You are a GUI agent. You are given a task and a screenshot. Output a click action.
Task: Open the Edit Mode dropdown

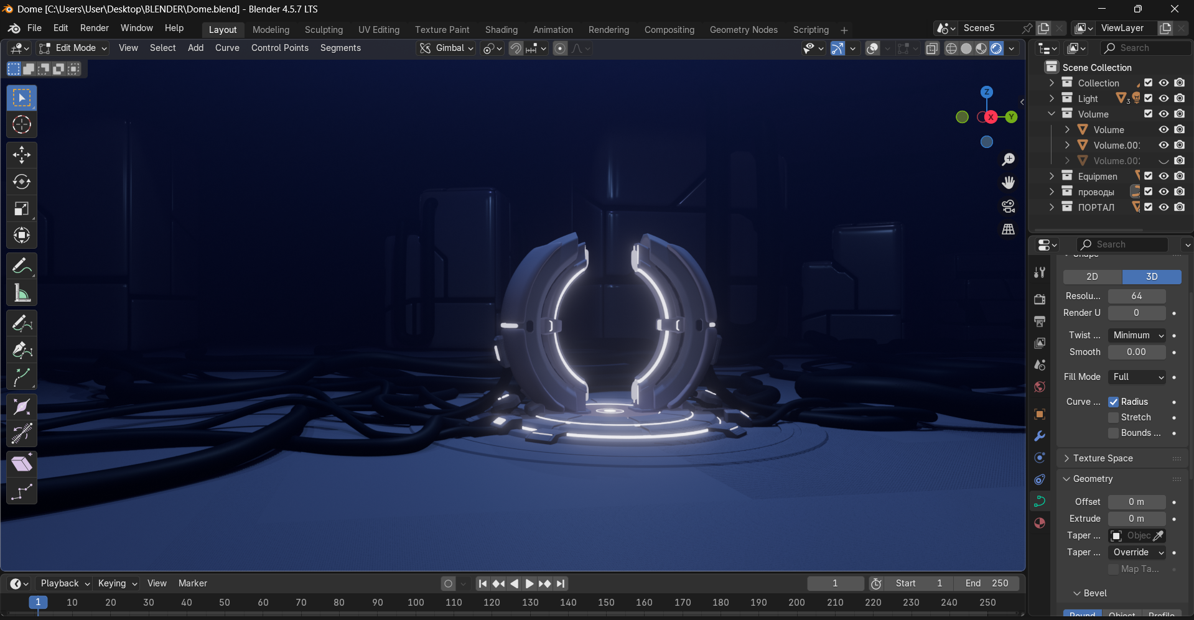pos(73,48)
